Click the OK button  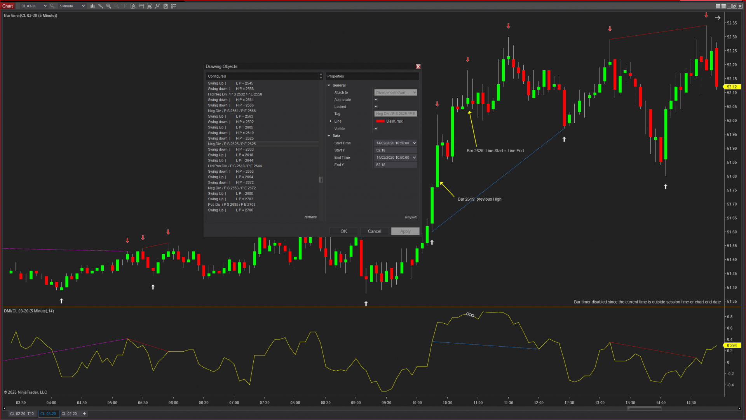tap(343, 231)
